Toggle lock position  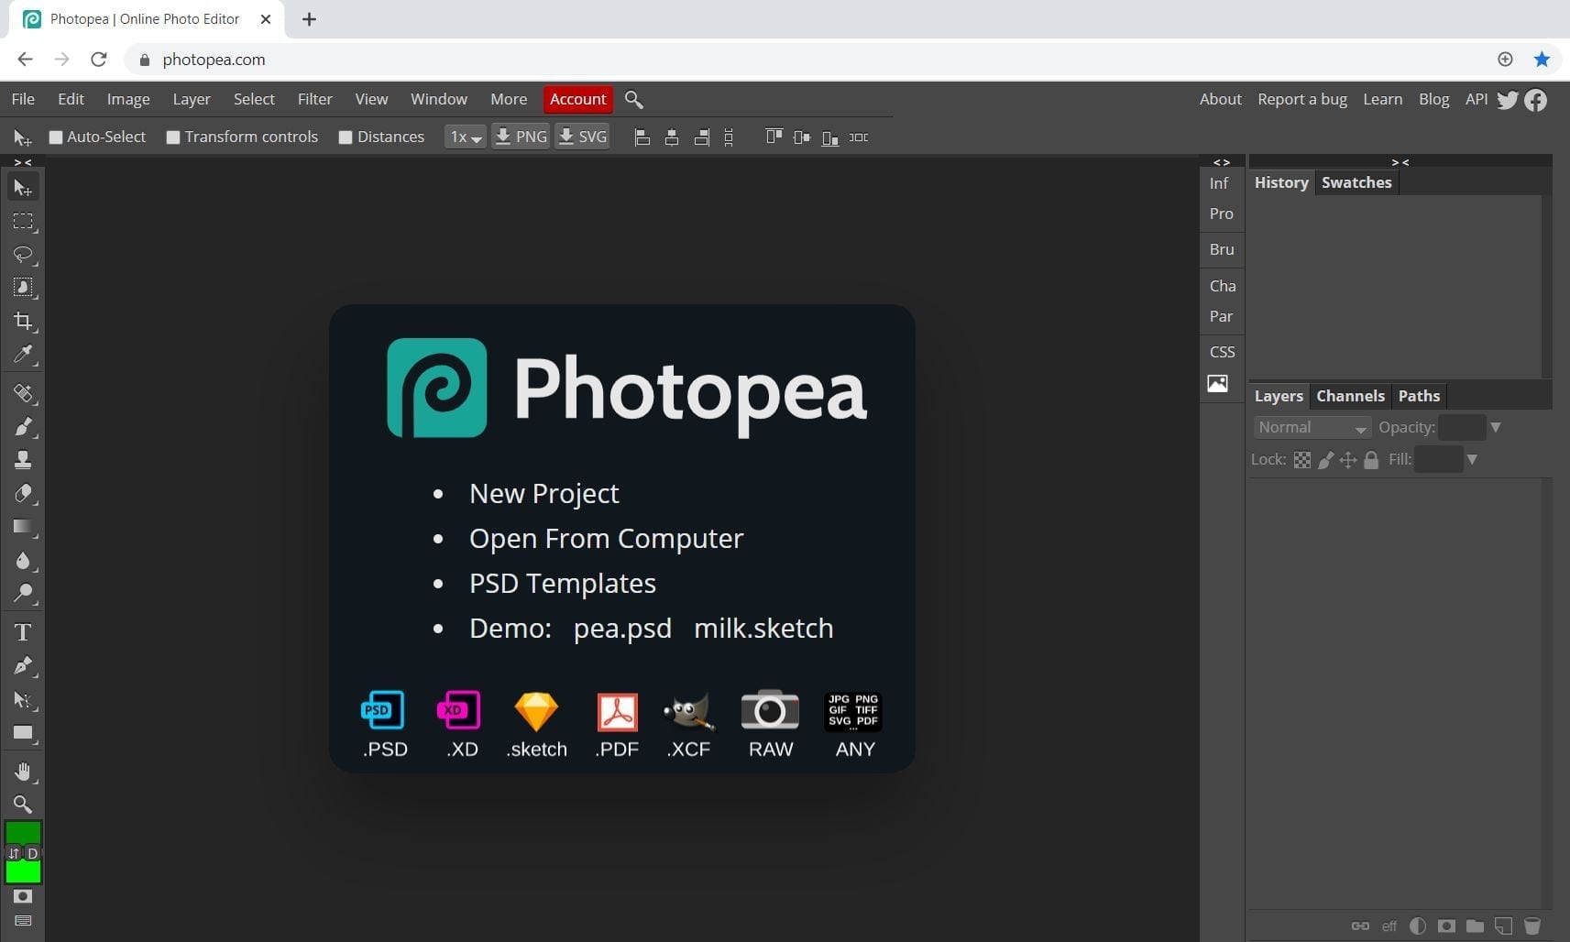pos(1348,460)
